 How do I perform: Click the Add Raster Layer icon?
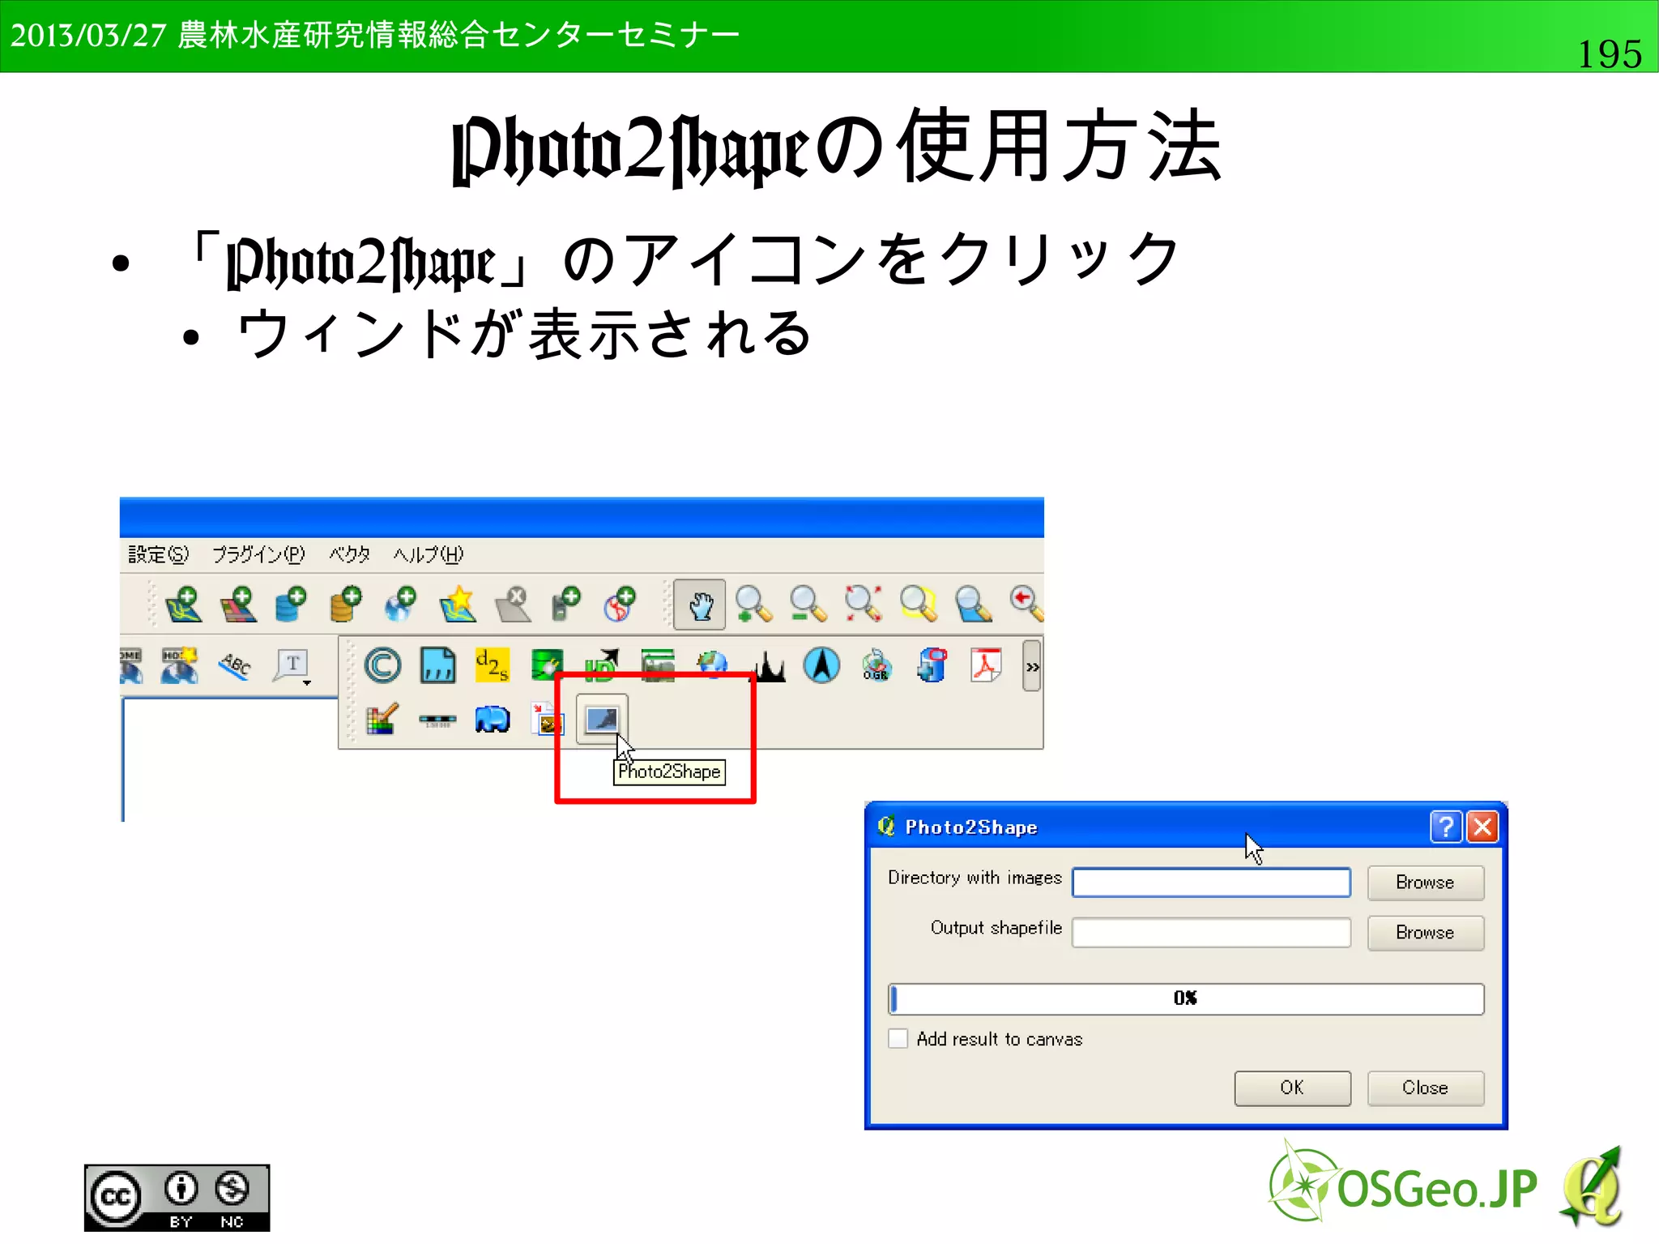(x=239, y=604)
